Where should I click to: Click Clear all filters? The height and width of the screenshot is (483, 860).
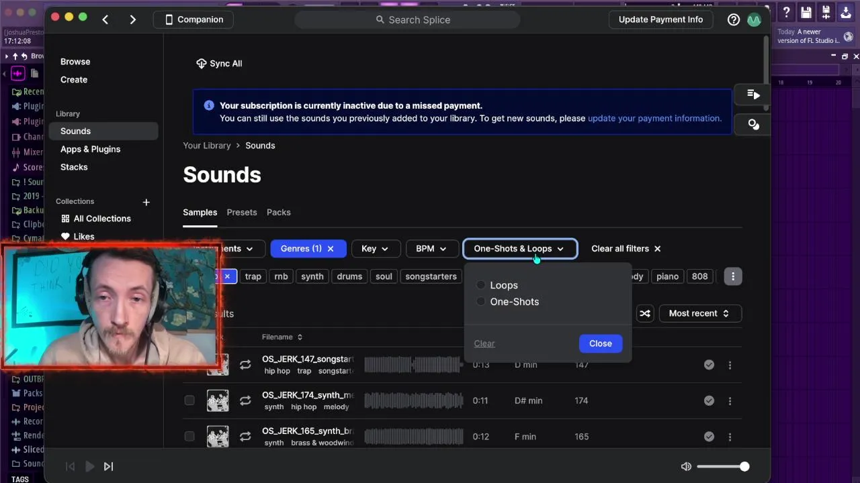[x=626, y=249]
